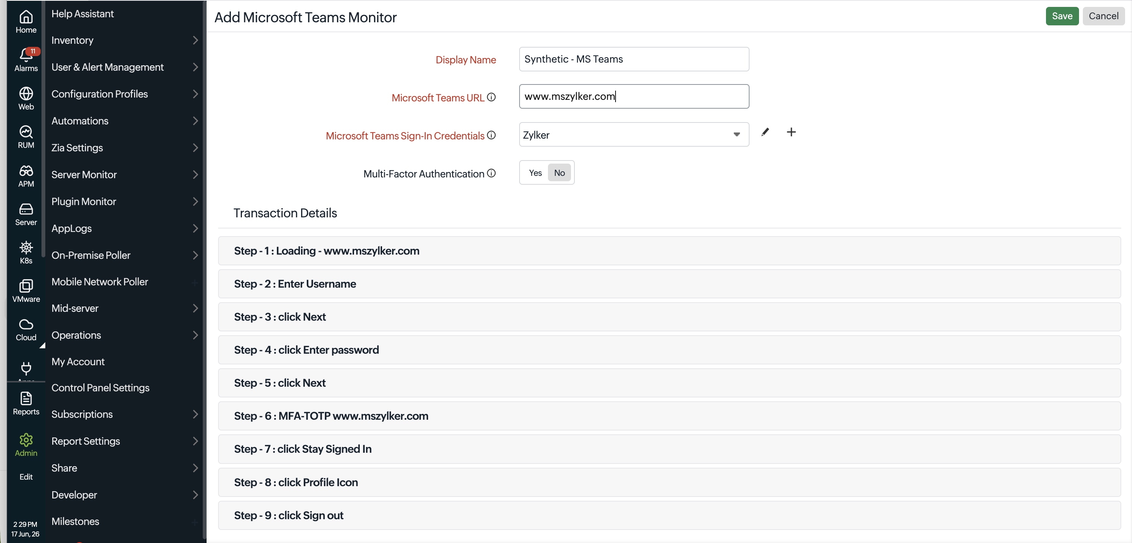
Task: Open Share menu
Action: 124,468
